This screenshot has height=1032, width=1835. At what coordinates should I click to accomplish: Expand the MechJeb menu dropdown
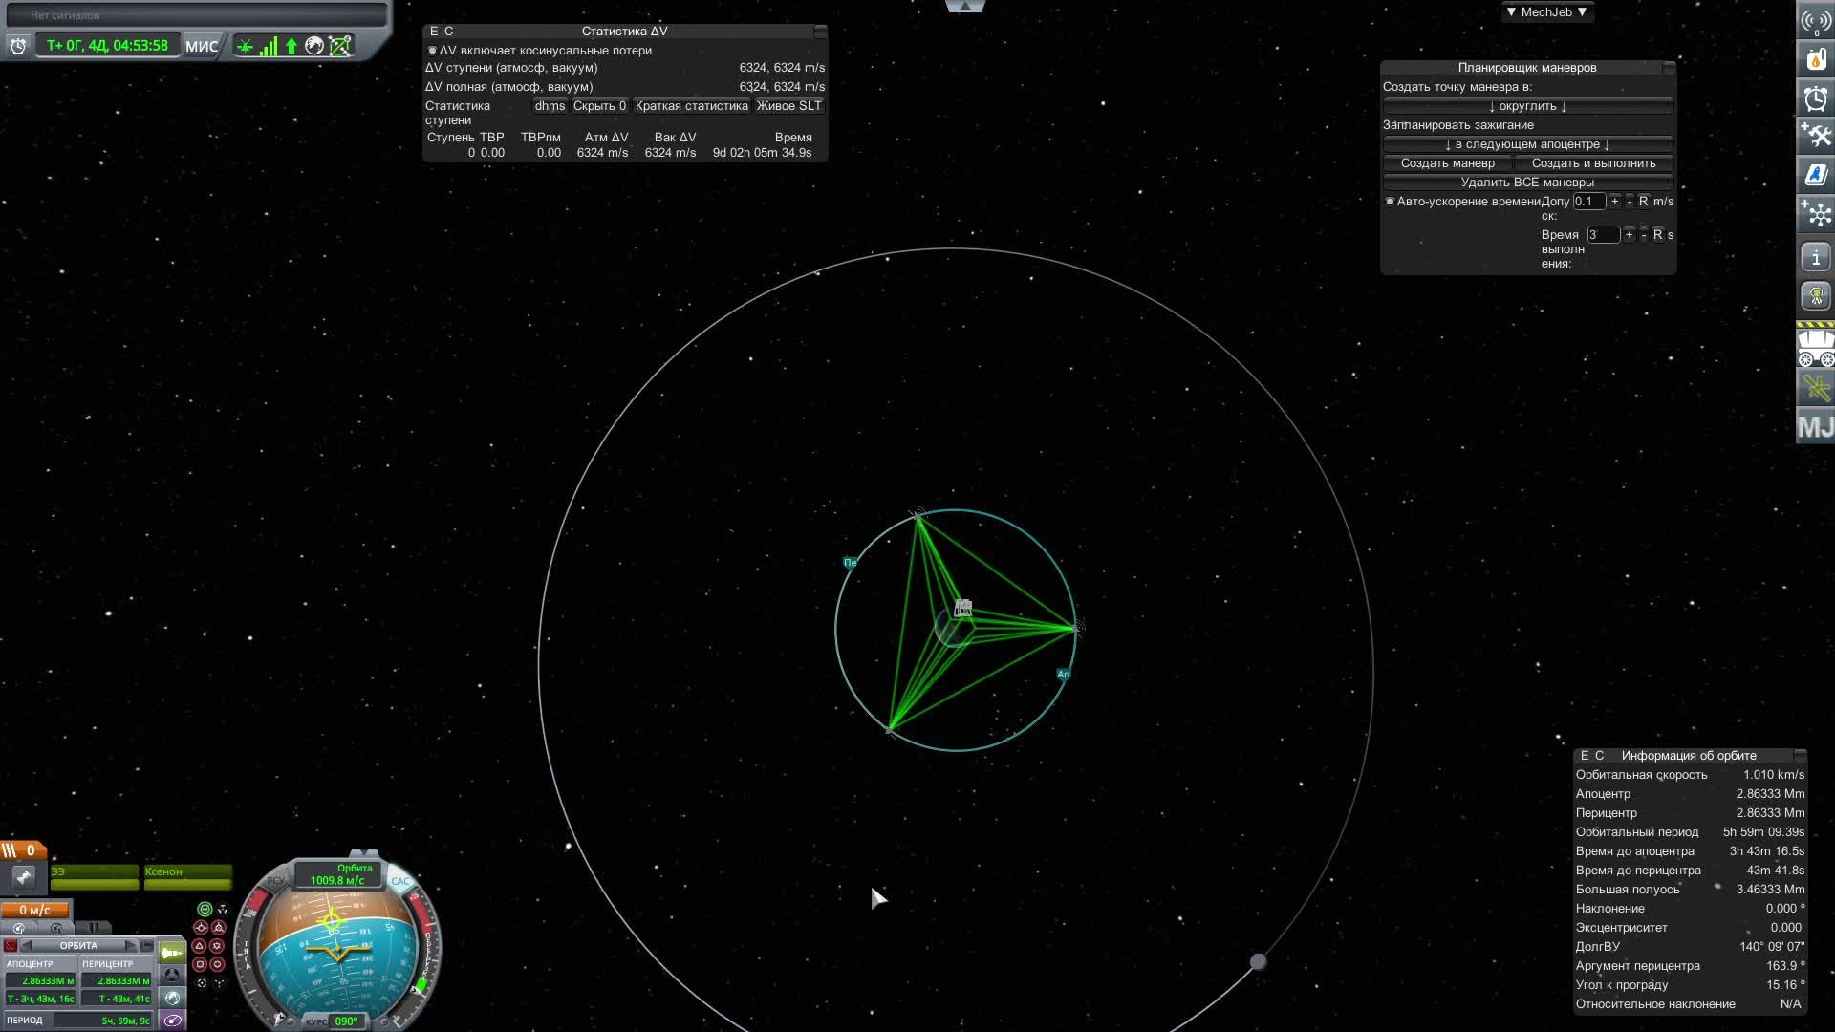[x=1545, y=12]
